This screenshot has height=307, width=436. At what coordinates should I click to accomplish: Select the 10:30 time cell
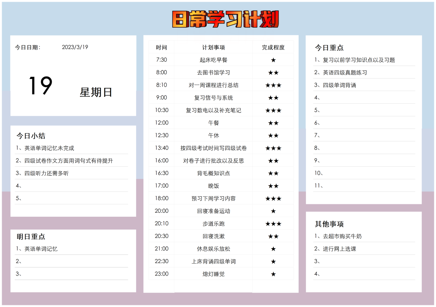tap(161, 110)
